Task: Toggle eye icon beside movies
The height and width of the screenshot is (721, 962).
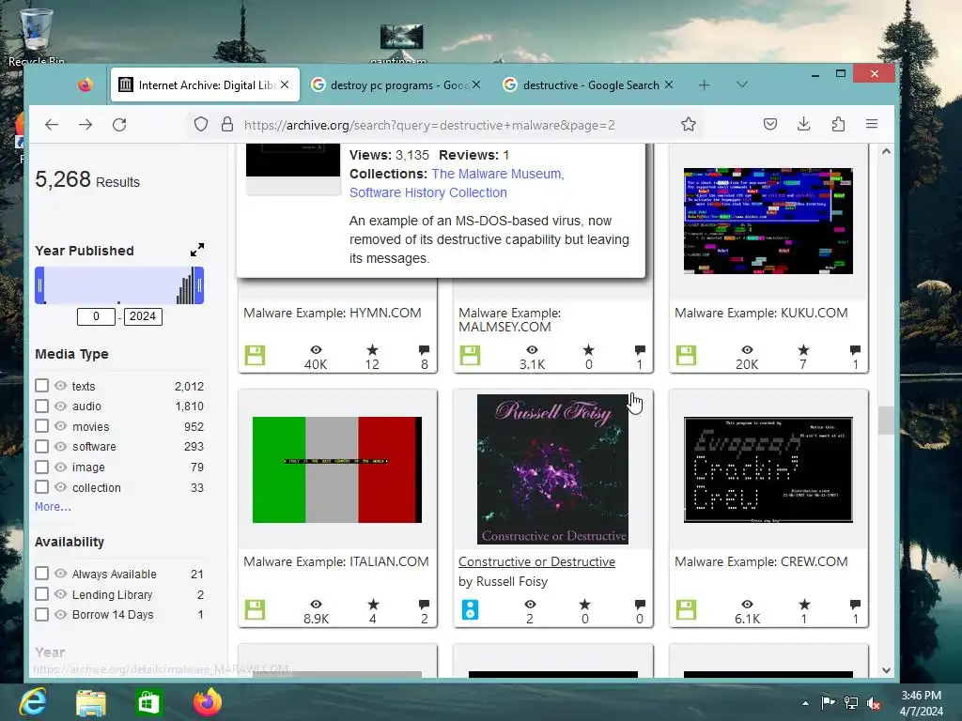Action: tap(60, 426)
